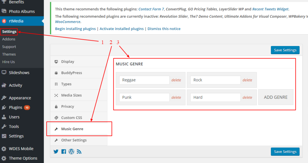The image size is (308, 163).
Task: Open the Music Genre settings tab
Action: coord(72,129)
